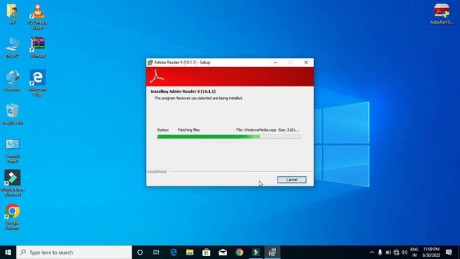Screen dimensions: 460x259
Task: Click the Adobe Reader setup title bar icon
Action: click(150, 63)
